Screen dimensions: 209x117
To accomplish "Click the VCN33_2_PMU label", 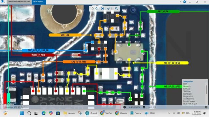I will coord(38,55).
